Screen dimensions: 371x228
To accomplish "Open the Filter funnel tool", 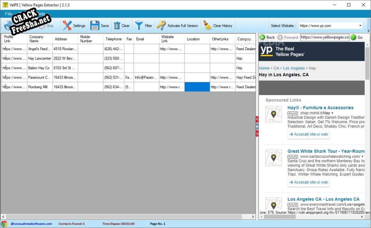I will point(139,26).
